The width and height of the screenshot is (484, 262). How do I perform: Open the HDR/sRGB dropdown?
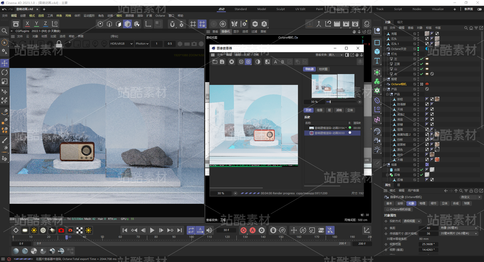[x=121, y=43]
